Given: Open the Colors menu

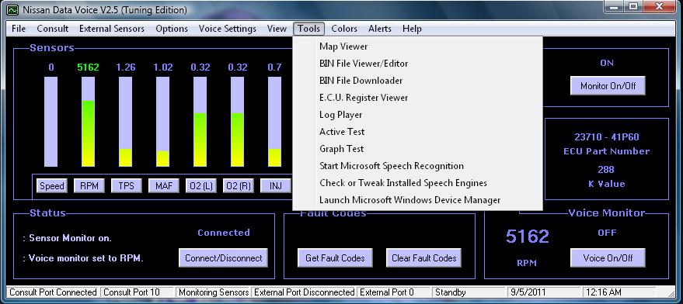Looking at the screenshot, I should (344, 29).
